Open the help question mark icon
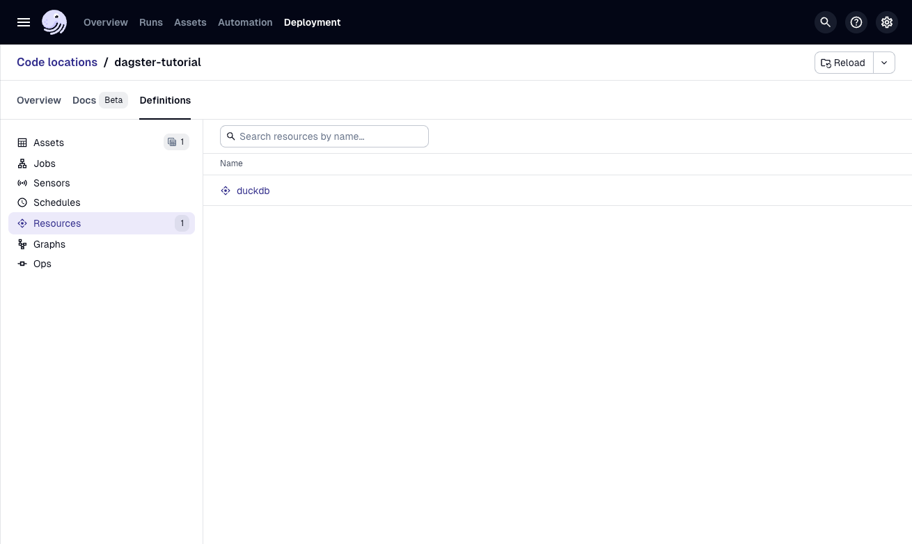912x544 pixels. point(856,22)
